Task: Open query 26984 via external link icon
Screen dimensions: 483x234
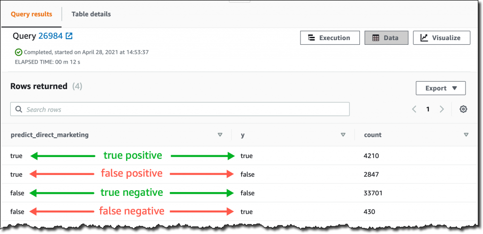Action: [x=69, y=36]
